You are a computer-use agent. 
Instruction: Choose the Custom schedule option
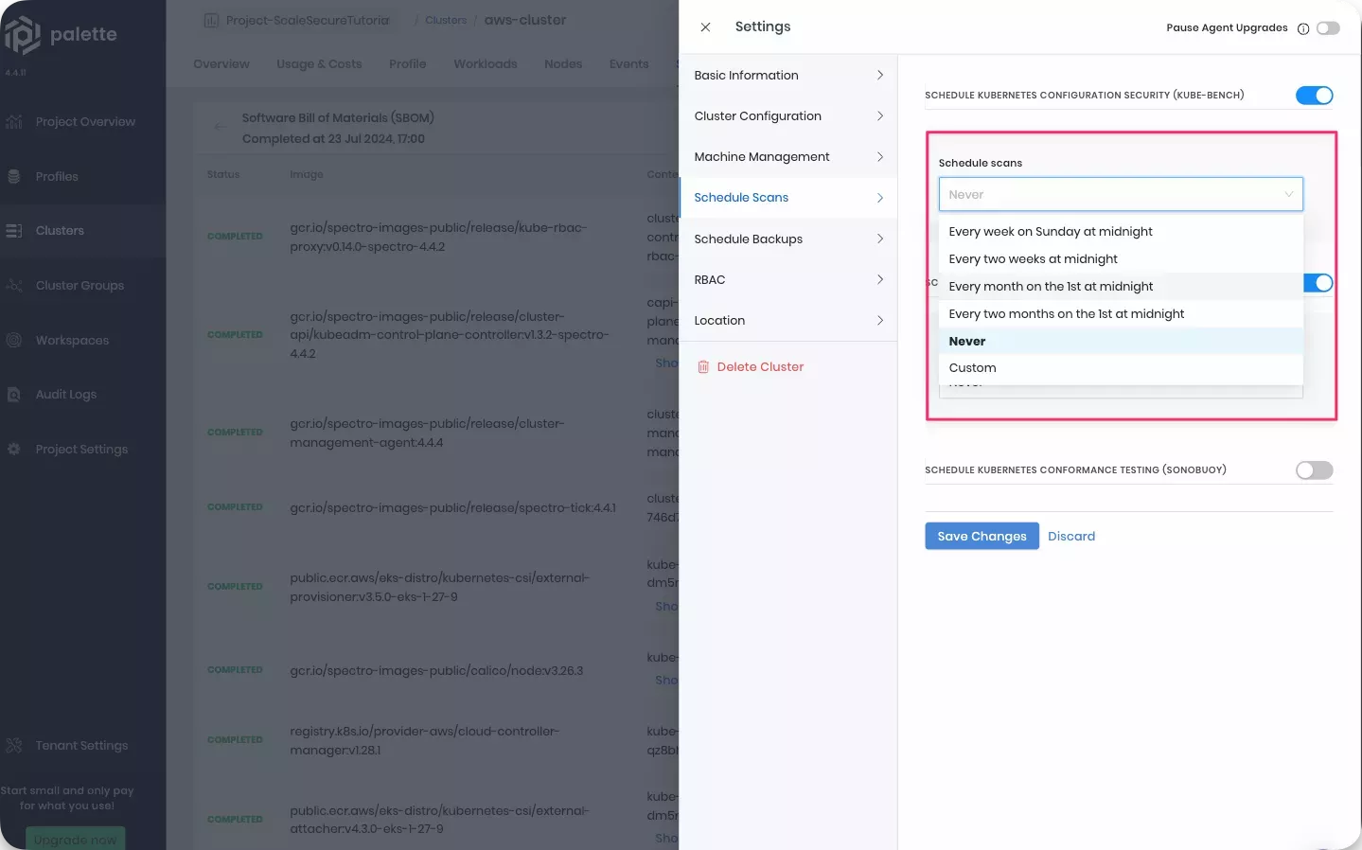coord(972,368)
